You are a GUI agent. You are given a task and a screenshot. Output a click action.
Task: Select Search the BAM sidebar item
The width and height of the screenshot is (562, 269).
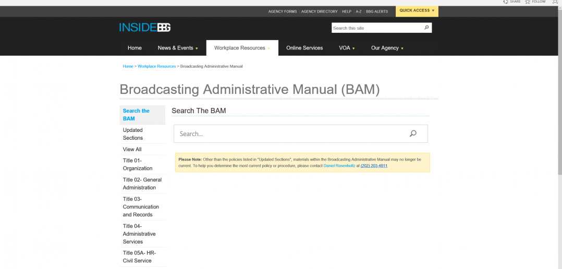(142, 115)
